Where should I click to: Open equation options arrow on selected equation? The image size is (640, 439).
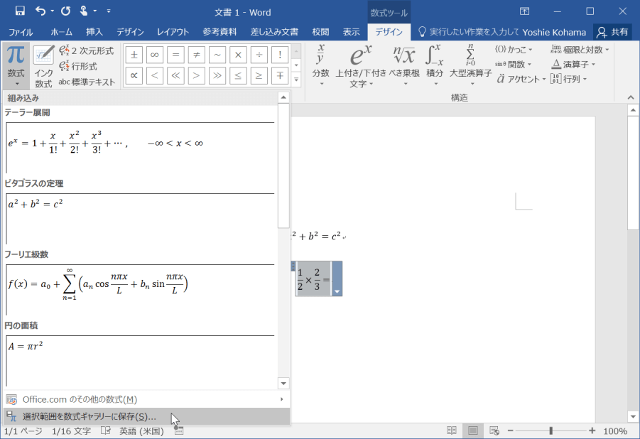click(337, 291)
